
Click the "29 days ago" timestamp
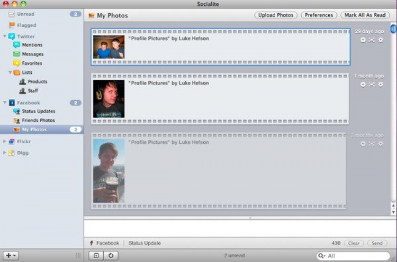coord(369,31)
